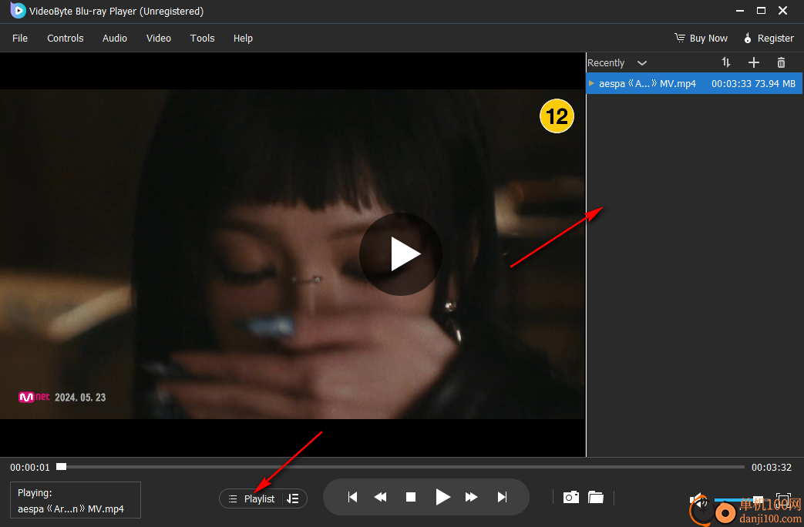
Task: Skip to the next track
Action: click(502, 497)
